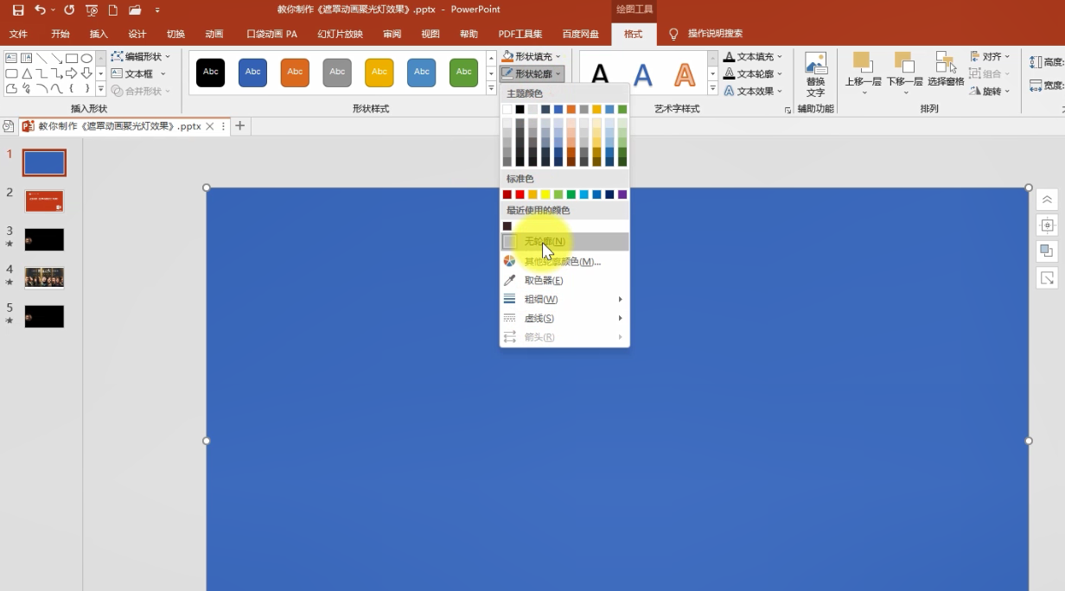This screenshot has width=1065, height=591.
Task: Switch to the 动画 tab
Action: [214, 35]
